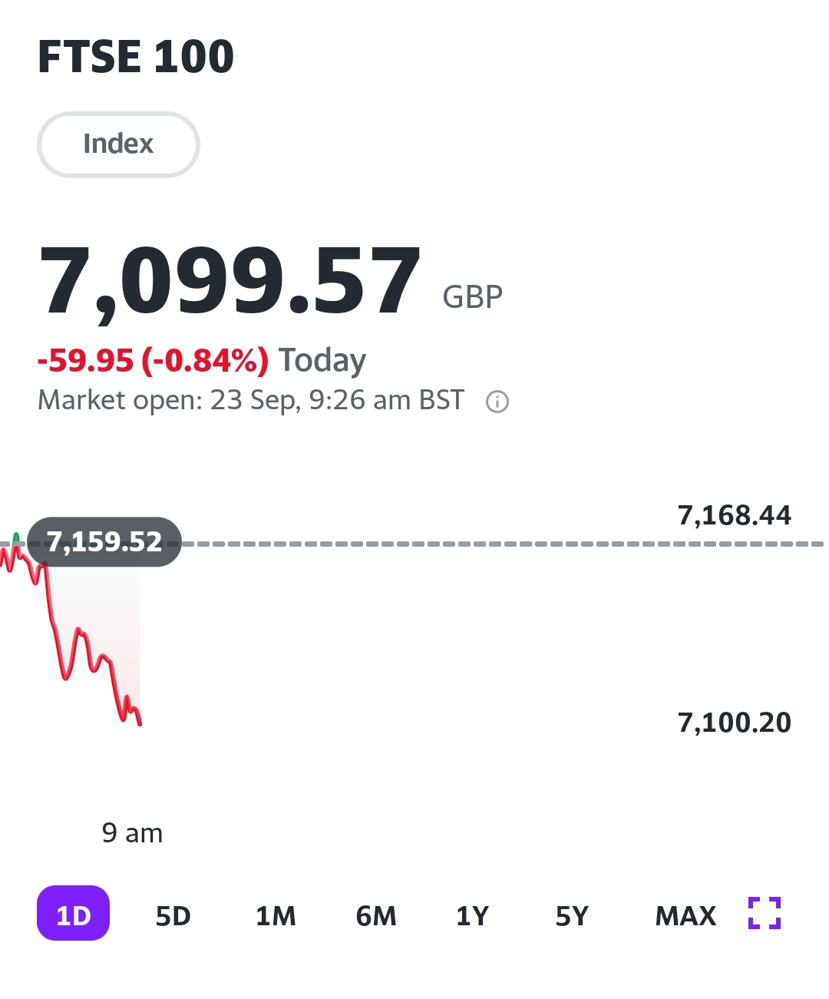This screenshot has height=999, width=829.
Task: Open fullscreen chart view icon
Action: tap(765, 913)
